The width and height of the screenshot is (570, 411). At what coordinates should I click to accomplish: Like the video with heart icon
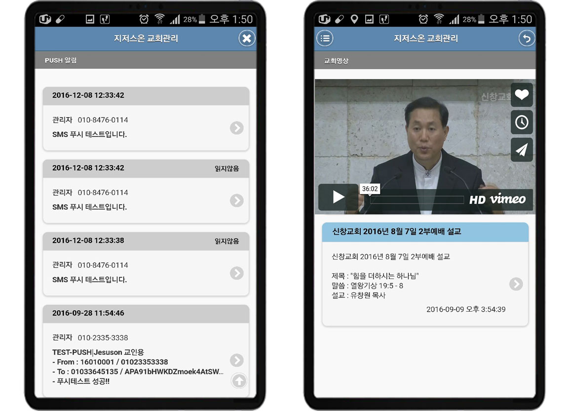(522, 94)
